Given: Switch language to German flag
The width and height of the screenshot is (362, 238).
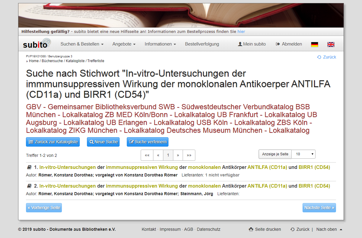Looking at the screenshot, I should point(314,45).
